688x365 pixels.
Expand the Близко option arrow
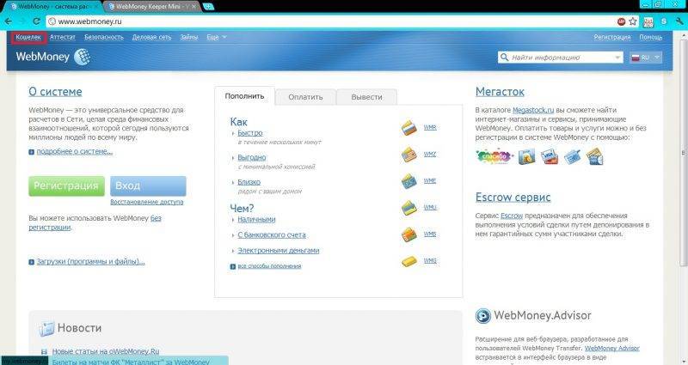click(x=233, y=182)
